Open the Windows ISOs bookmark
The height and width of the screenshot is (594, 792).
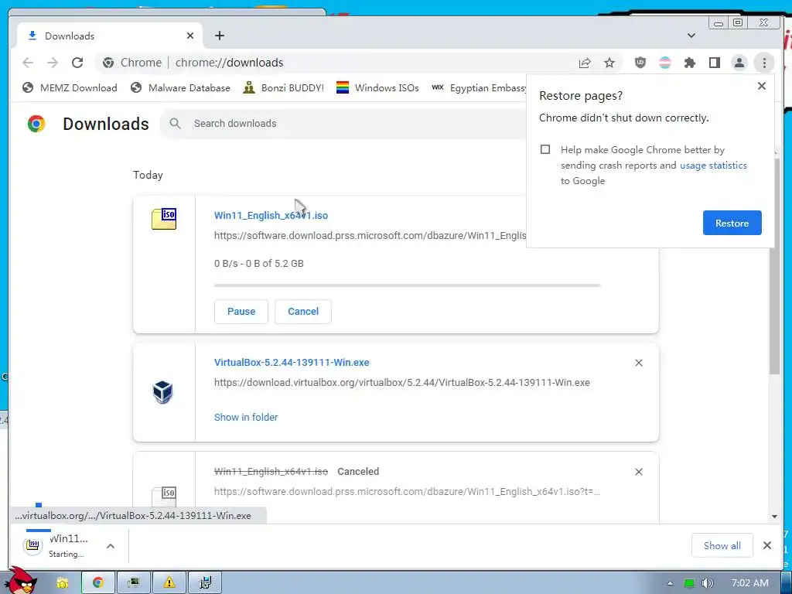pyautogui.click(x=377, y=88)
